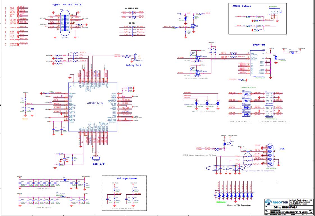Click the 'I2S I/F' label
Screen dimensions: 315x216
tap(99, 164)
